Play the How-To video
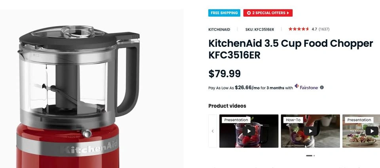This screenshot has height=168, width=380. pyautogui.click(x=310, y=131)
